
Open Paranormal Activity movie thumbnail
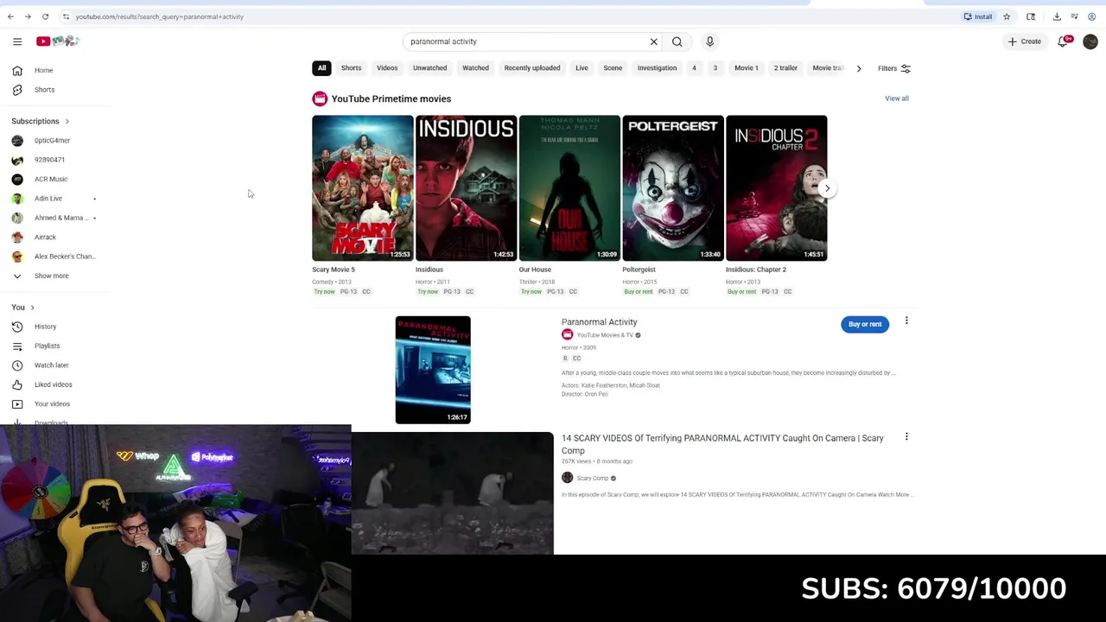click(433, 370)
